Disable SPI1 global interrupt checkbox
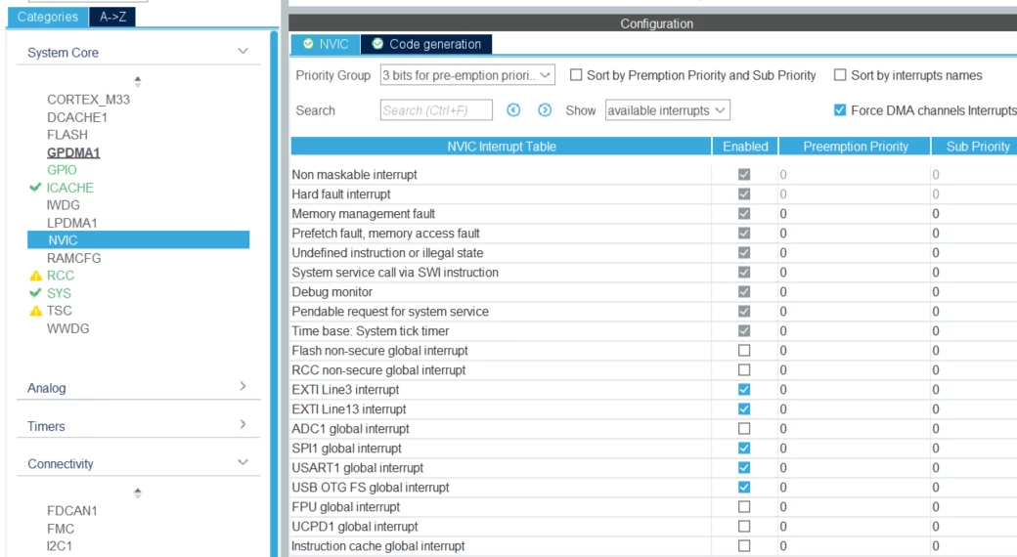The image size is (1017, 557). 744,449
